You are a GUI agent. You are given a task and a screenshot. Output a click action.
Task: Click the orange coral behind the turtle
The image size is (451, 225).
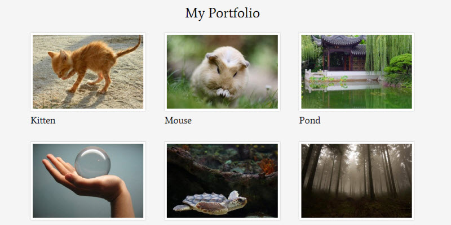(x=267, y=166)
